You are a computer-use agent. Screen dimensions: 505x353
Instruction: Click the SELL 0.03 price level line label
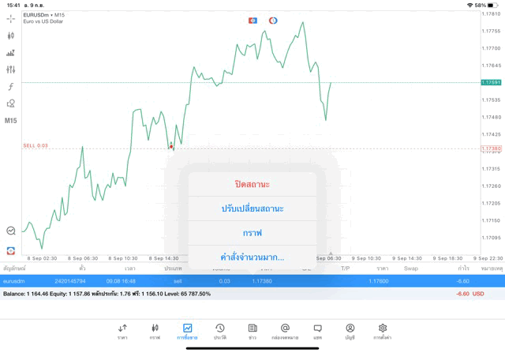[x=36, y=145]
